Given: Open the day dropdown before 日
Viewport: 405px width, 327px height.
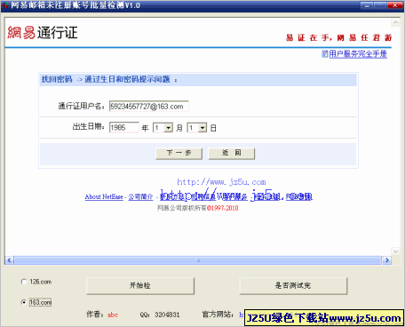Looking at the screenshot, I should [x=197, y=128].
